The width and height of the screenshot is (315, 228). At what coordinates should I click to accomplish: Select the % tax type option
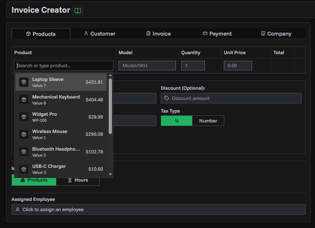coord(176,120)
